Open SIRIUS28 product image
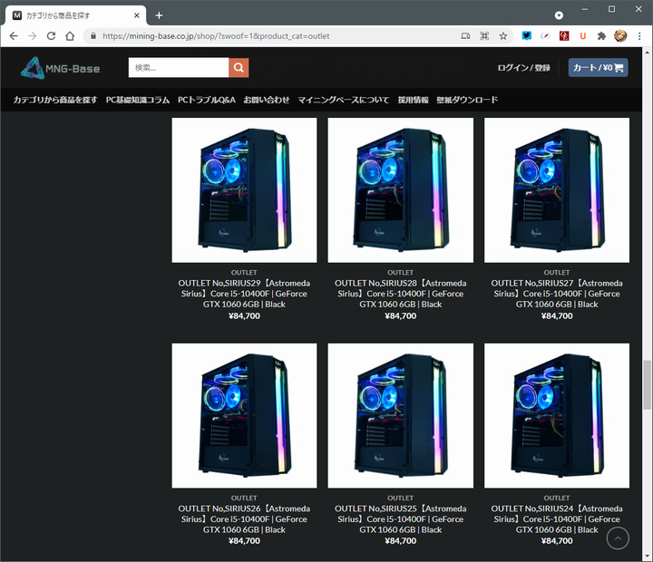Image resolution: width=653 pixels, height=562 pixels. [401, 190]
